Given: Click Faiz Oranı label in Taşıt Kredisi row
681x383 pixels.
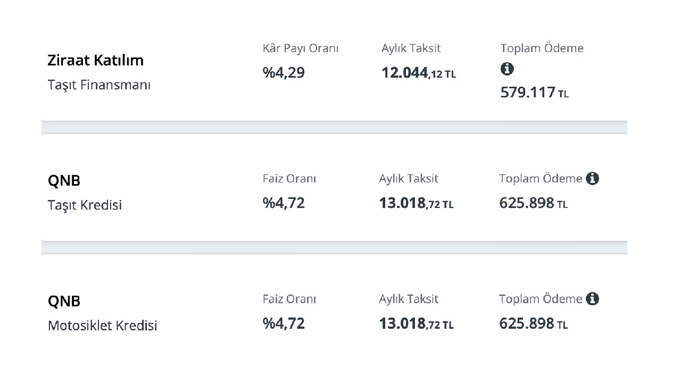Looking at the screenshot, I should pos(289,179).
